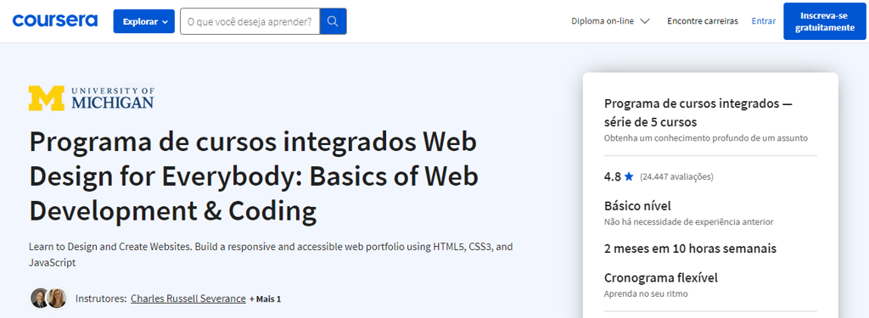Expand the Diploma on-line menu
Image resolution: width=869 pixels, height=318 pixels.
coord(610,21)
